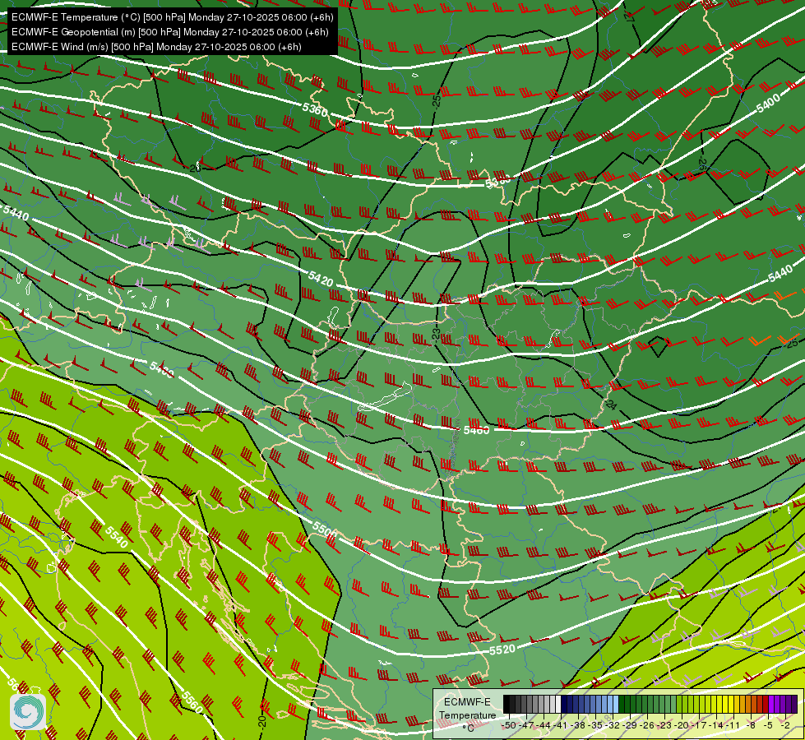This screenshot has width=805, height=740.
Task: Click the -11 value in the legend
Action: [x=733, y=726]
